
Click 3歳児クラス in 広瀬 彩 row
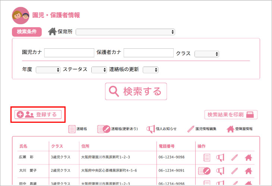pos(60,157)
